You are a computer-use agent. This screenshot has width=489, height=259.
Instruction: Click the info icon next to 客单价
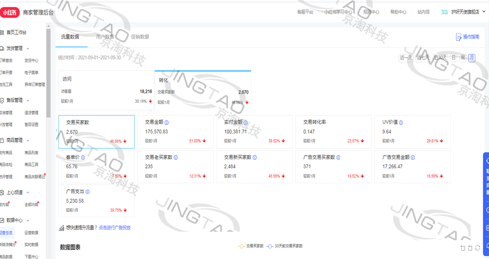pyautogui.click(x=83, y=157)
